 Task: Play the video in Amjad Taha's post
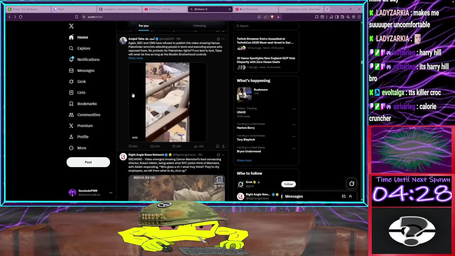point(167,102)
